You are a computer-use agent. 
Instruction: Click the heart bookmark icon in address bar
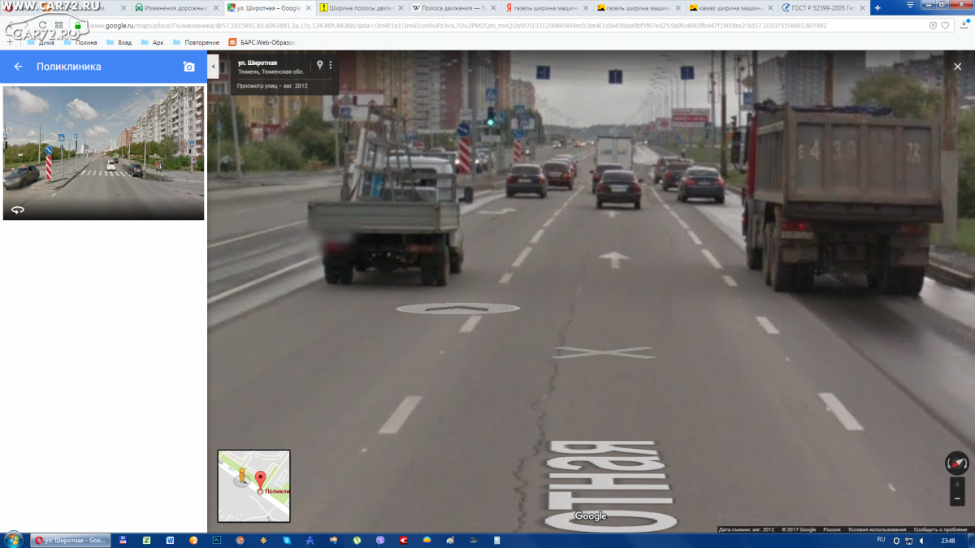pos(945,26)
